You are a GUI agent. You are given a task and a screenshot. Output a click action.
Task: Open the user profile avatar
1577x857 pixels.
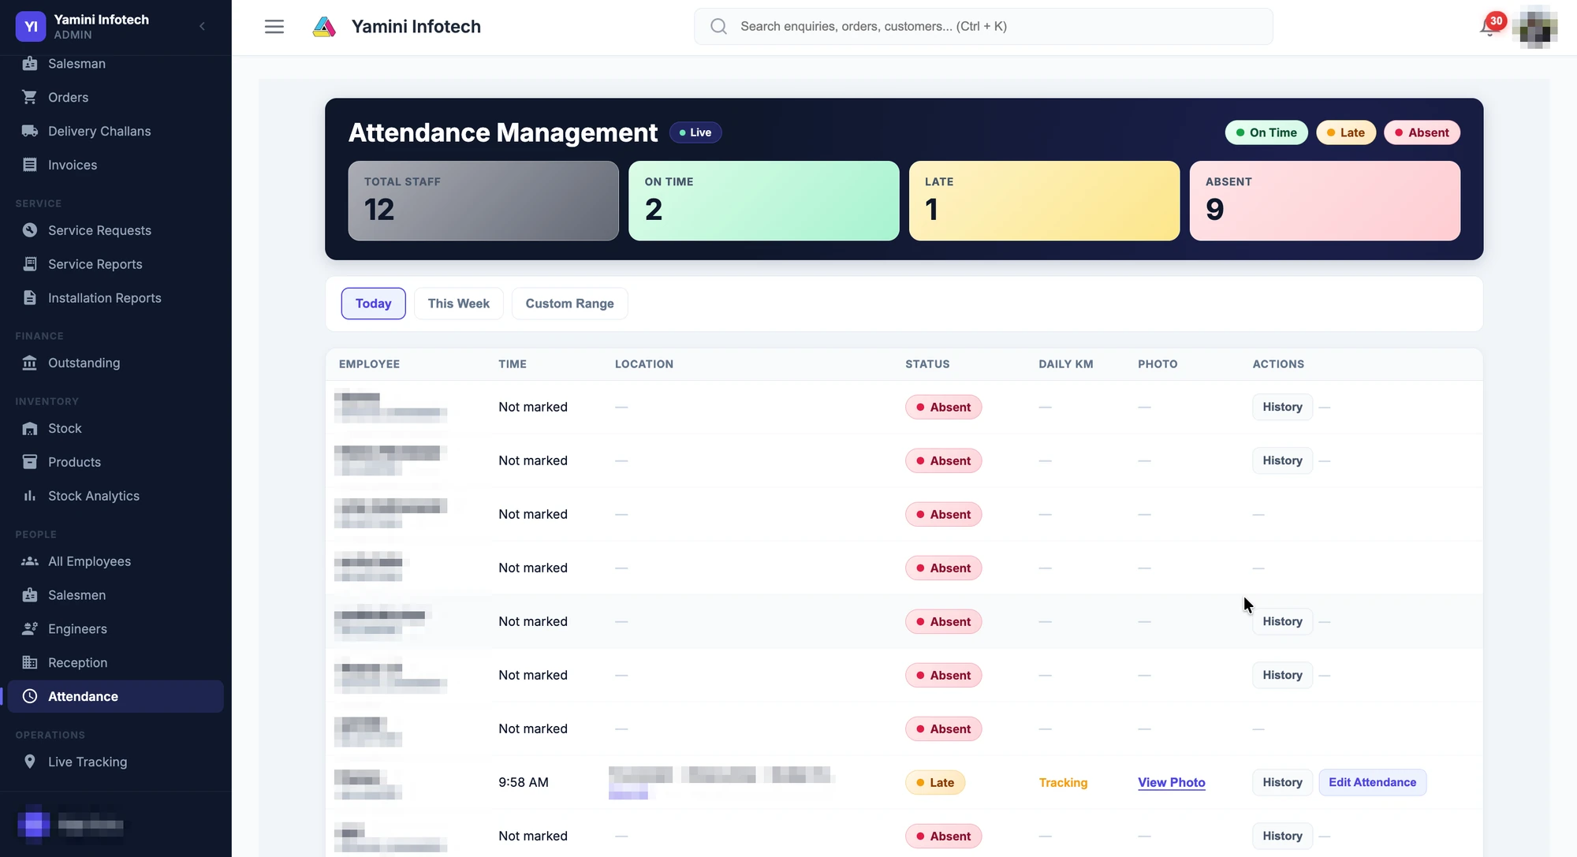pos(1534,28)
